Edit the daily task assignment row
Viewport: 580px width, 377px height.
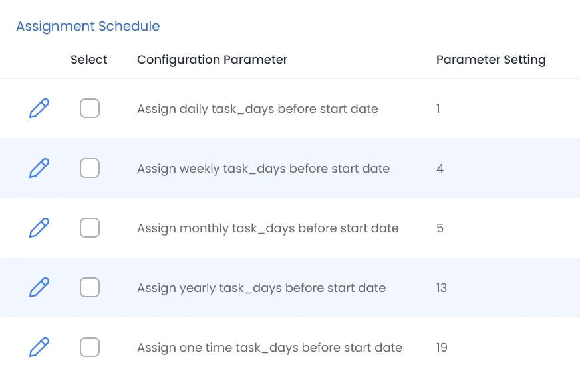click(x=39, y=108)
